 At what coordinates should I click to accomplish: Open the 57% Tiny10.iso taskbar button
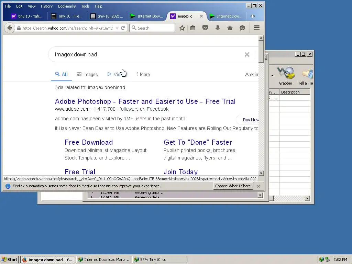click(159, 260)
